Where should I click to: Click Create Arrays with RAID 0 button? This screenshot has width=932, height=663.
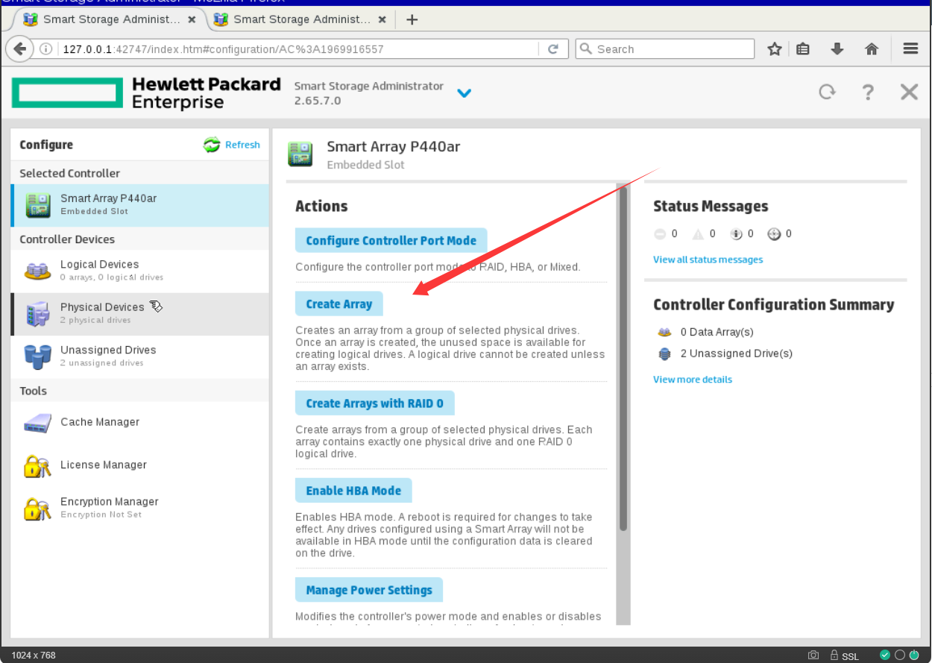tap(374, 403)
